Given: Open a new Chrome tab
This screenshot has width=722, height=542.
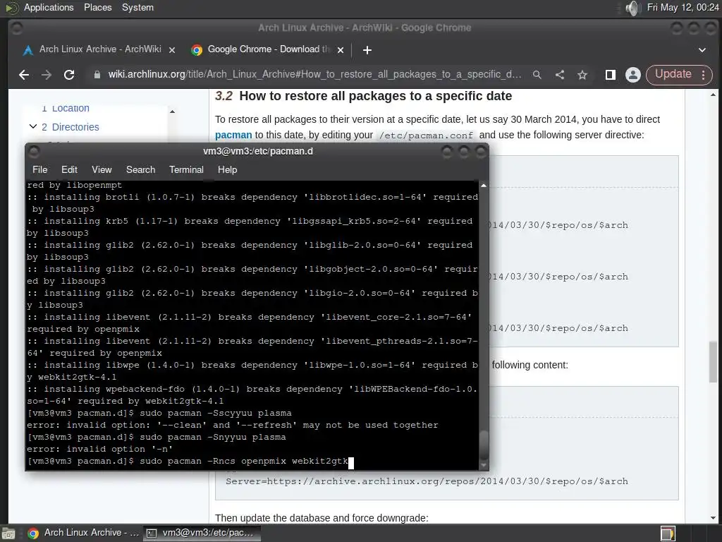Looking at the screenshot, I should click(367, 50).
